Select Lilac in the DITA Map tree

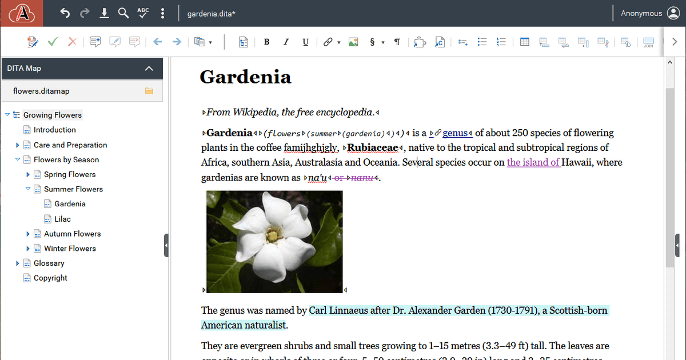[65, 219]
